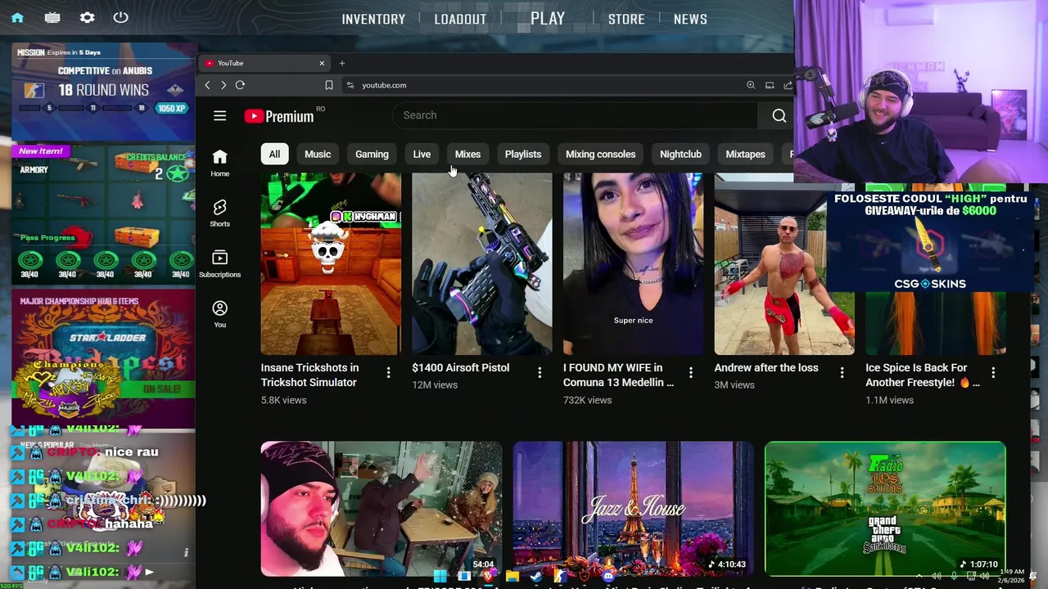Open site settings icon beside youtube.com

pos(350,85)
